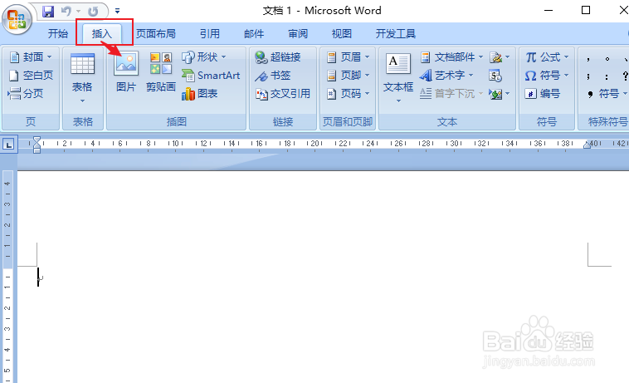Screen dimensions: 629x383
Task: Insert the semicolon special symbol
Action: pyautogui.click(x=588, y=76)
